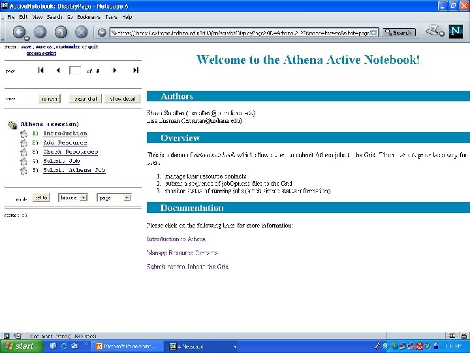Click the icon beside Check Resources
Viewport: 470px width, 353px height.
click(x=23, y=152)
